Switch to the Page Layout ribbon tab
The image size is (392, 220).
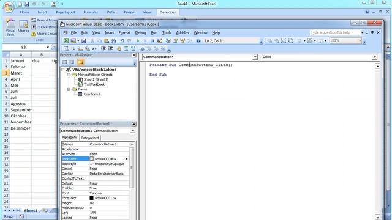point(66,12)
